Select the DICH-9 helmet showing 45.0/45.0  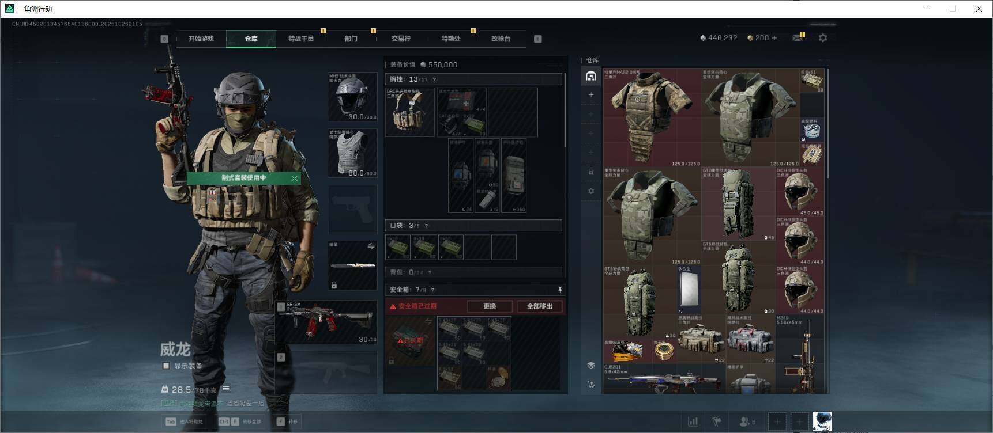click(800, 192)
